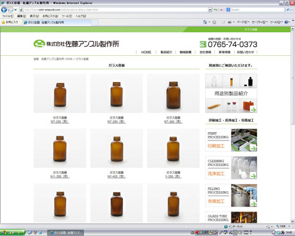
Task: Click the green Refresh page icon
Action: point(215,10)
